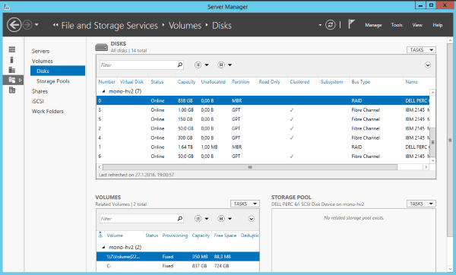
Task: Click the forward navigation arrow button
Action: pos(27,25)
